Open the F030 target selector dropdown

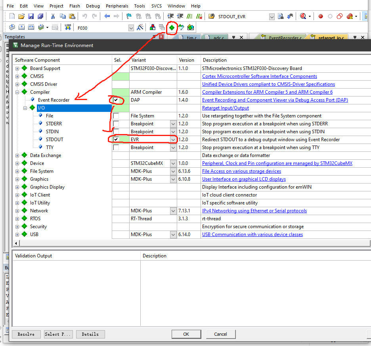131,28
